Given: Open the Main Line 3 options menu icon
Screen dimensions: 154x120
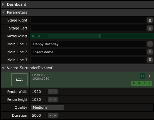Looking at the screenshot, I should click(x=150, y=60).
